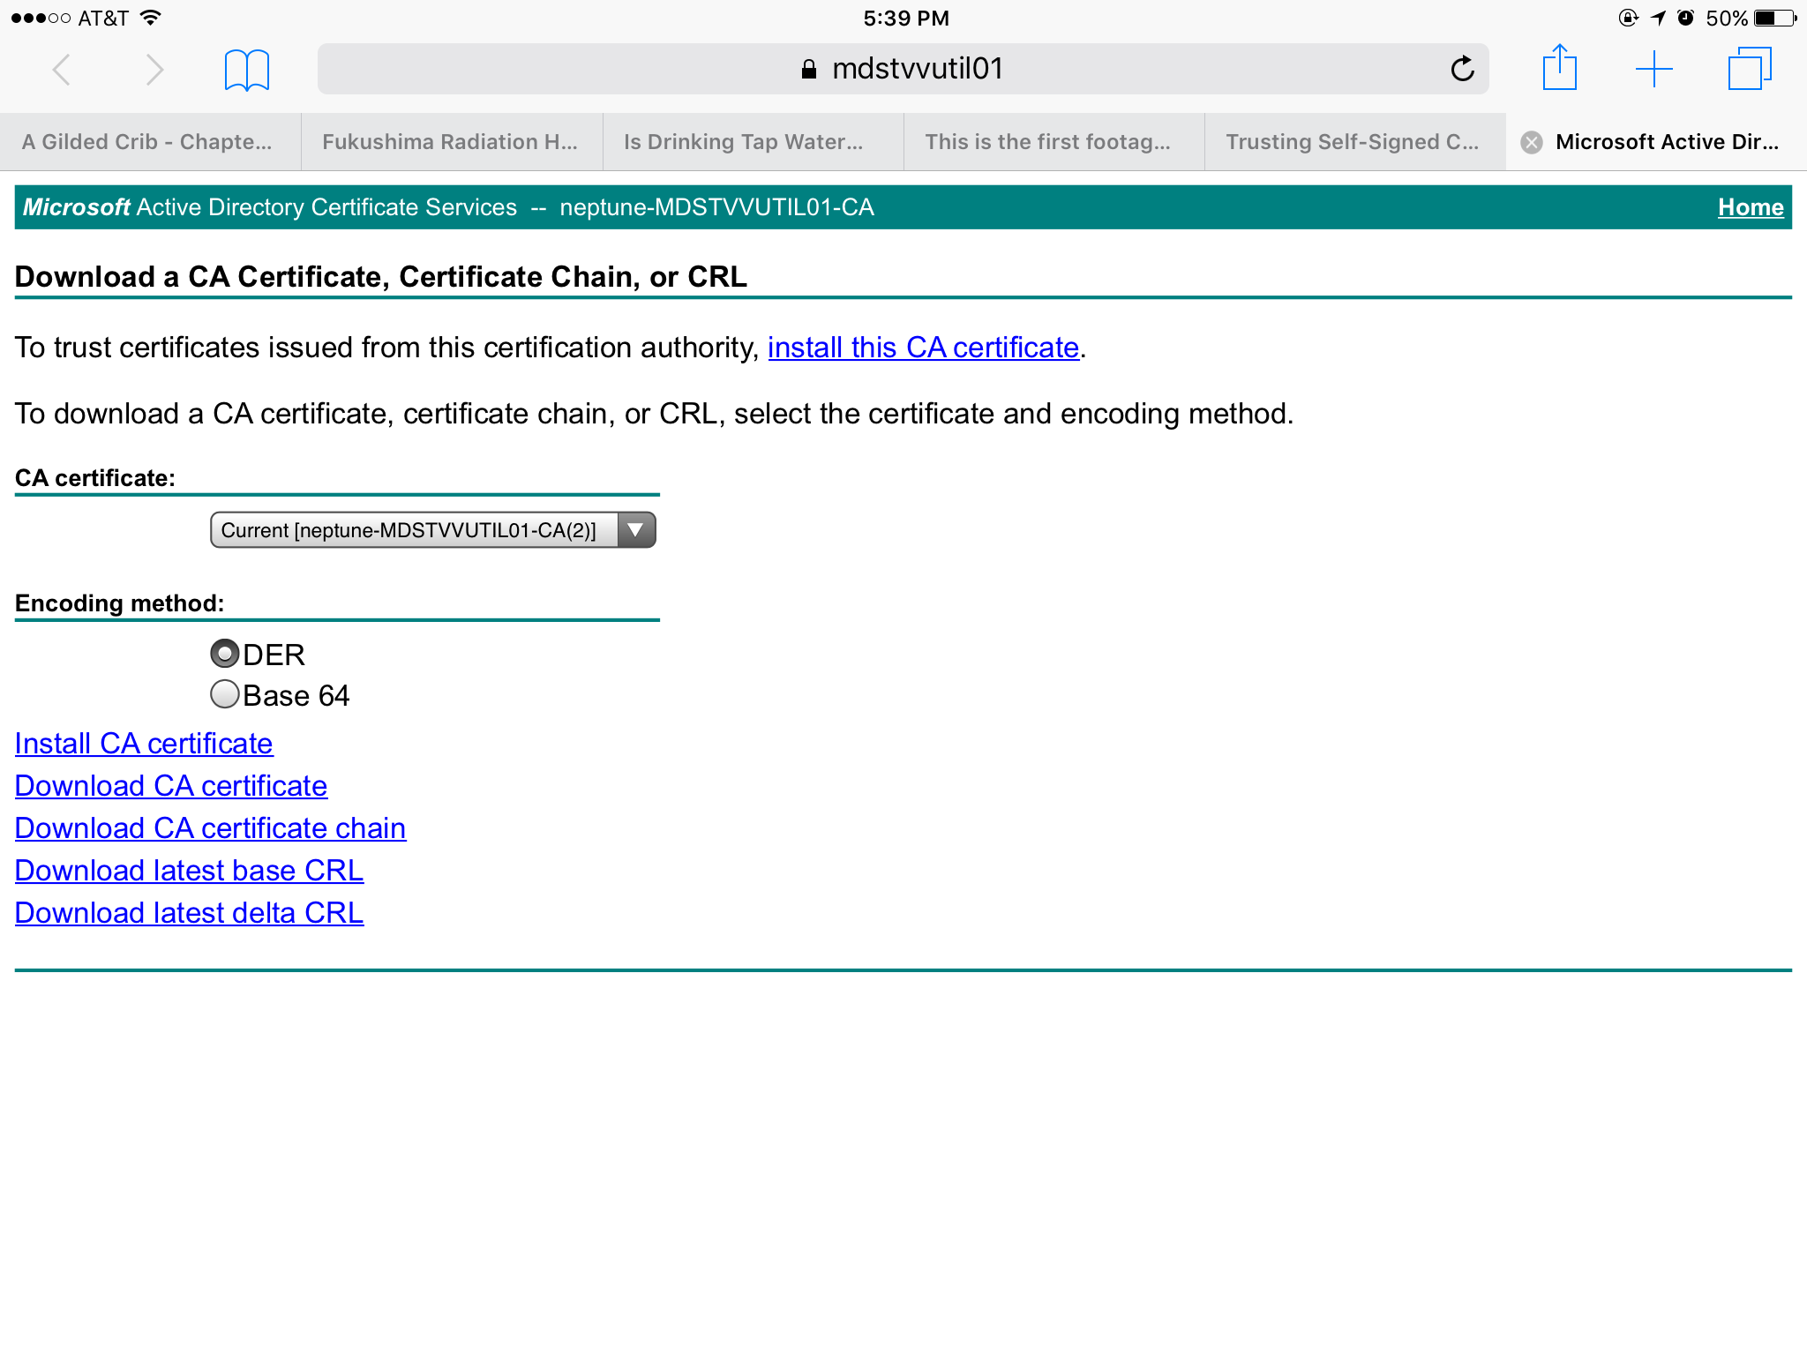Viewport: 1807px width, 1355px height.
Task: Click the inline install this CA certificate link
Action: pyautogui.click(x=923, y=348)
